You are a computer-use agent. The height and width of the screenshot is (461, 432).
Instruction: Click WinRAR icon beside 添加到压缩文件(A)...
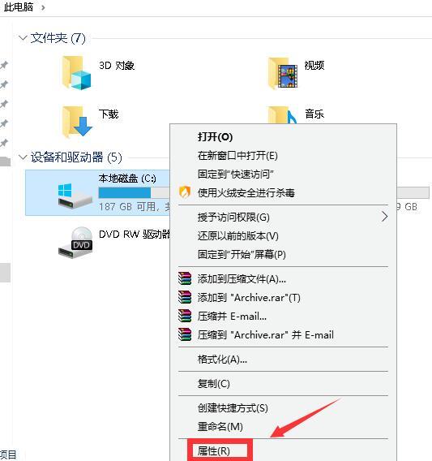coord(185,278)
